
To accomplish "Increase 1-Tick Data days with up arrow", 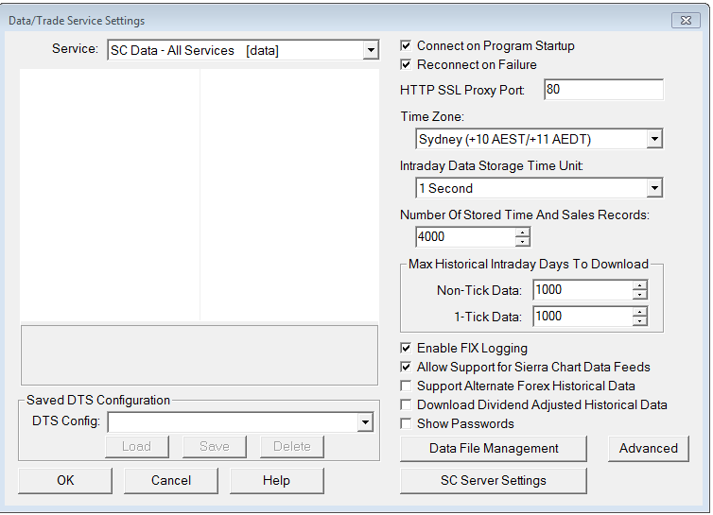I will point(640,312).
